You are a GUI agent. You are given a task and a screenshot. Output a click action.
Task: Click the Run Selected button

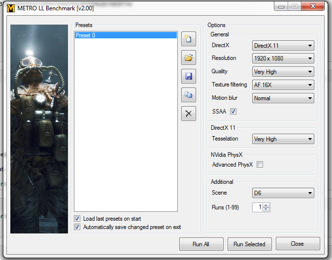click(x=249, y=244)
